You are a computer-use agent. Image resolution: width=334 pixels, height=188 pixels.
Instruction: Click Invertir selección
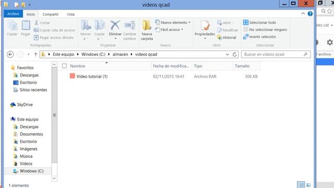(259, 37)
